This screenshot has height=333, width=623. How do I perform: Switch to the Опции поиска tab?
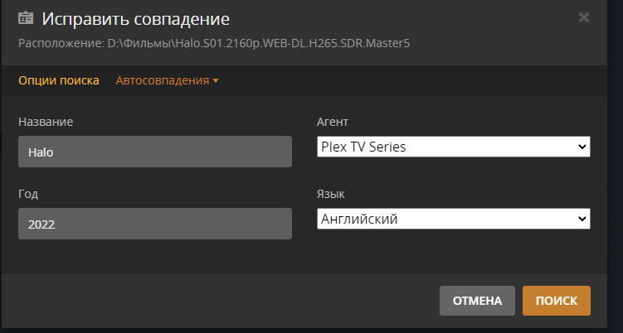pyautogui.click(x=58, y=80)
